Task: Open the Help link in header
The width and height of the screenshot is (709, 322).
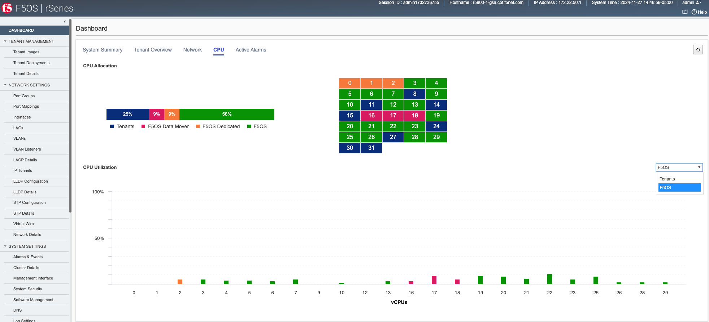Action: (699, 12)
